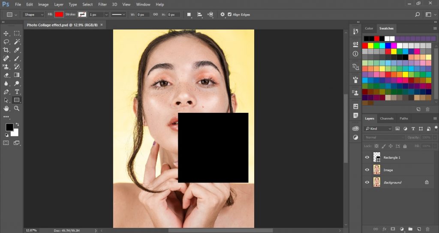
Task: Open the layer Kind filter dropdown
Action: pos(378,129)
